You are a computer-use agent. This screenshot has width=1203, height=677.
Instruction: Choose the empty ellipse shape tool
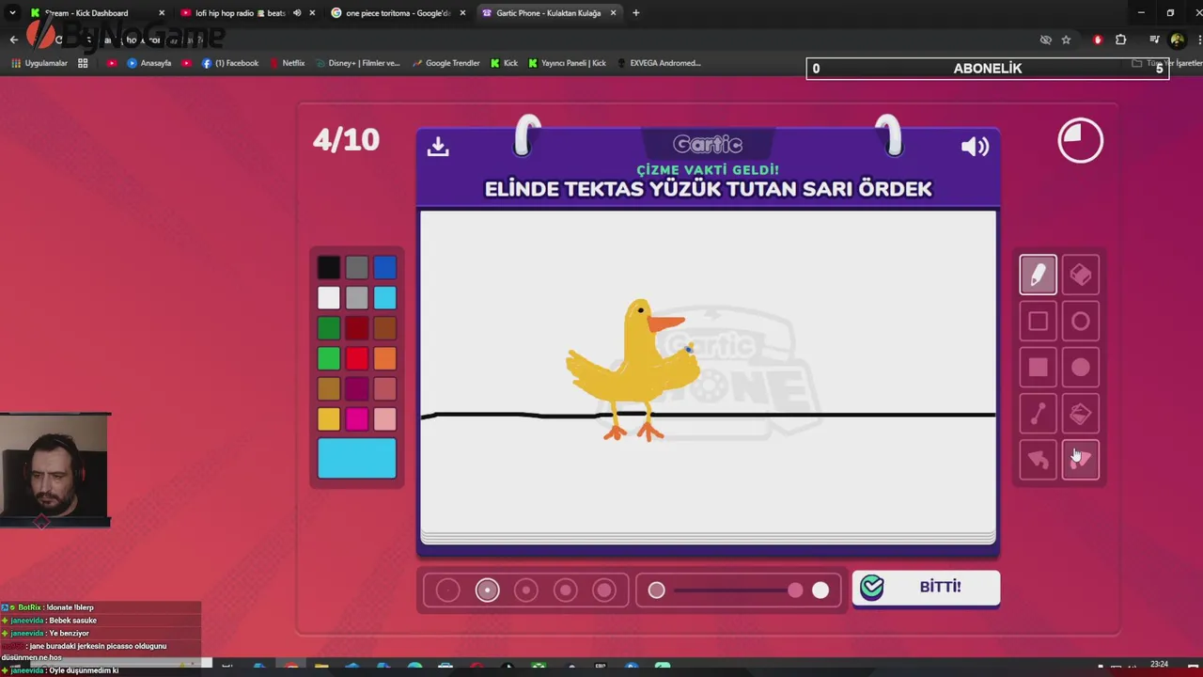click(1080, 322)
